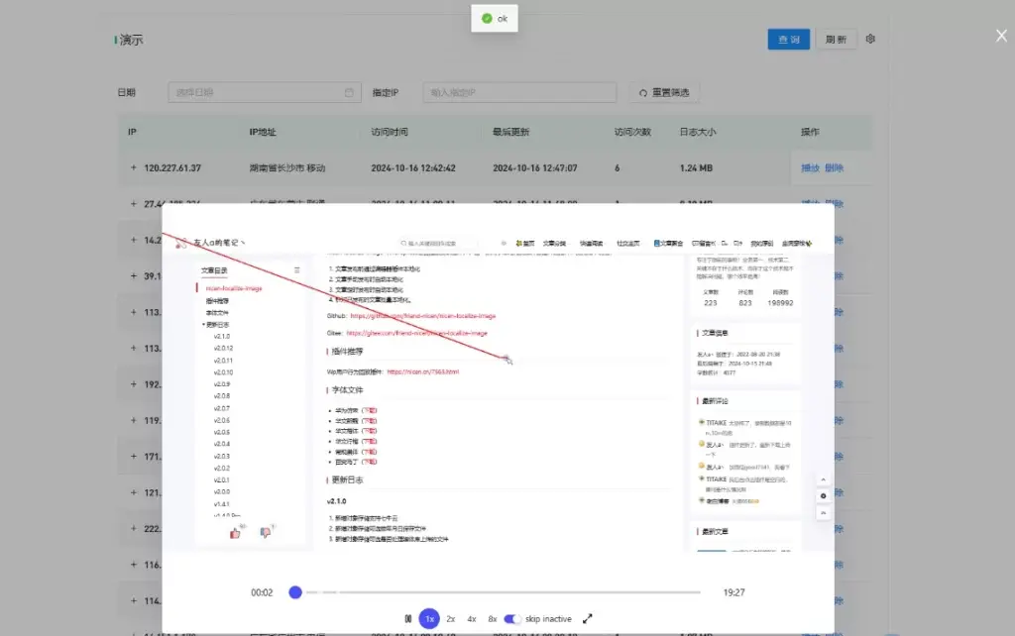The width and height of the screenshot is (1015, 636).
Task: Click the blue 查询 button
Action: 788,39
